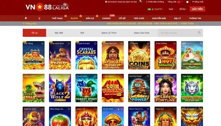Click the search magnifier icon

click(x=199, y=33)
